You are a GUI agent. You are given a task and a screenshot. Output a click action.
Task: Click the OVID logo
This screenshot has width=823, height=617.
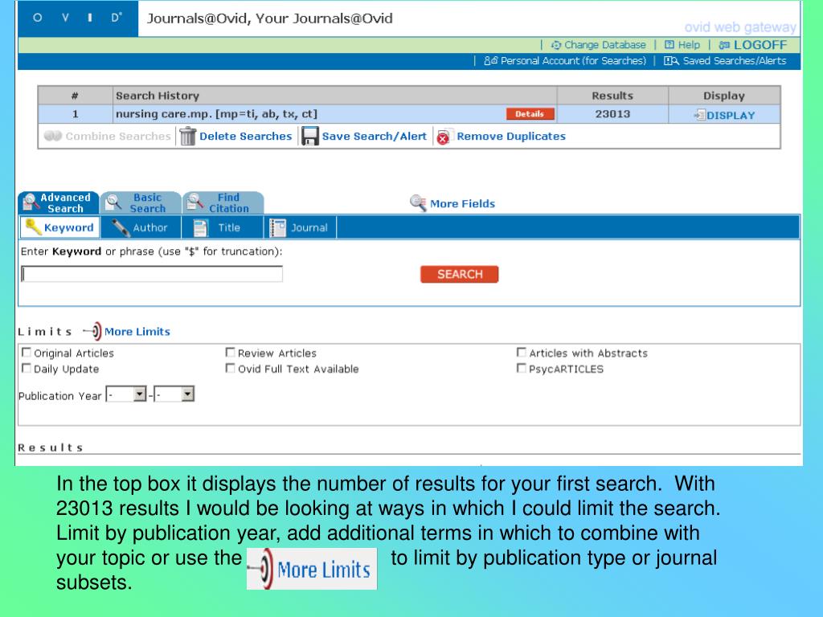tap(78, 18)
